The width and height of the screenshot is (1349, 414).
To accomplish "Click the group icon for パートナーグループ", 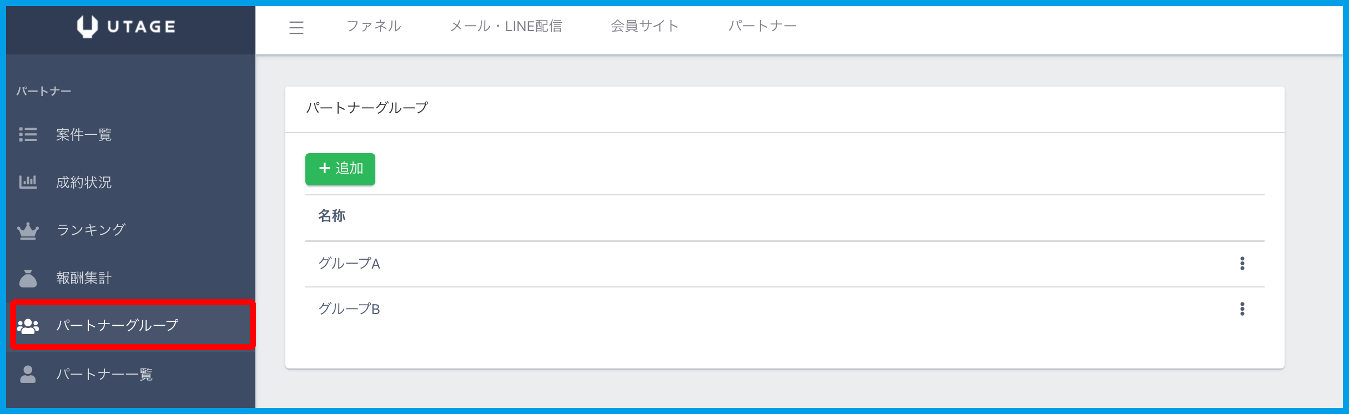I will click(28, 326).
